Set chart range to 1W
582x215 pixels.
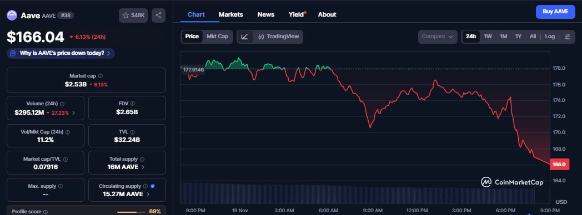click(x=488, y=37)
